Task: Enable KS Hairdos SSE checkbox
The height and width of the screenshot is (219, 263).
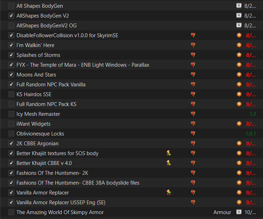Action: [x=11, y=94]
